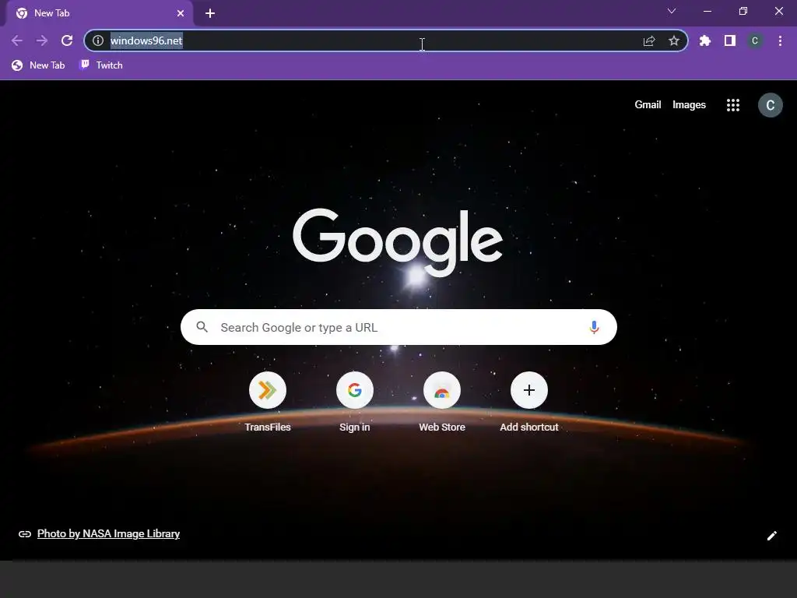Screen dimensions: 797x598
Task: Open TransFiles shortcut
Action: 268,401
